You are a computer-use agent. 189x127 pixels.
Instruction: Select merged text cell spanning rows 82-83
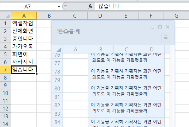pyautogui.click(x=126, y=109)
